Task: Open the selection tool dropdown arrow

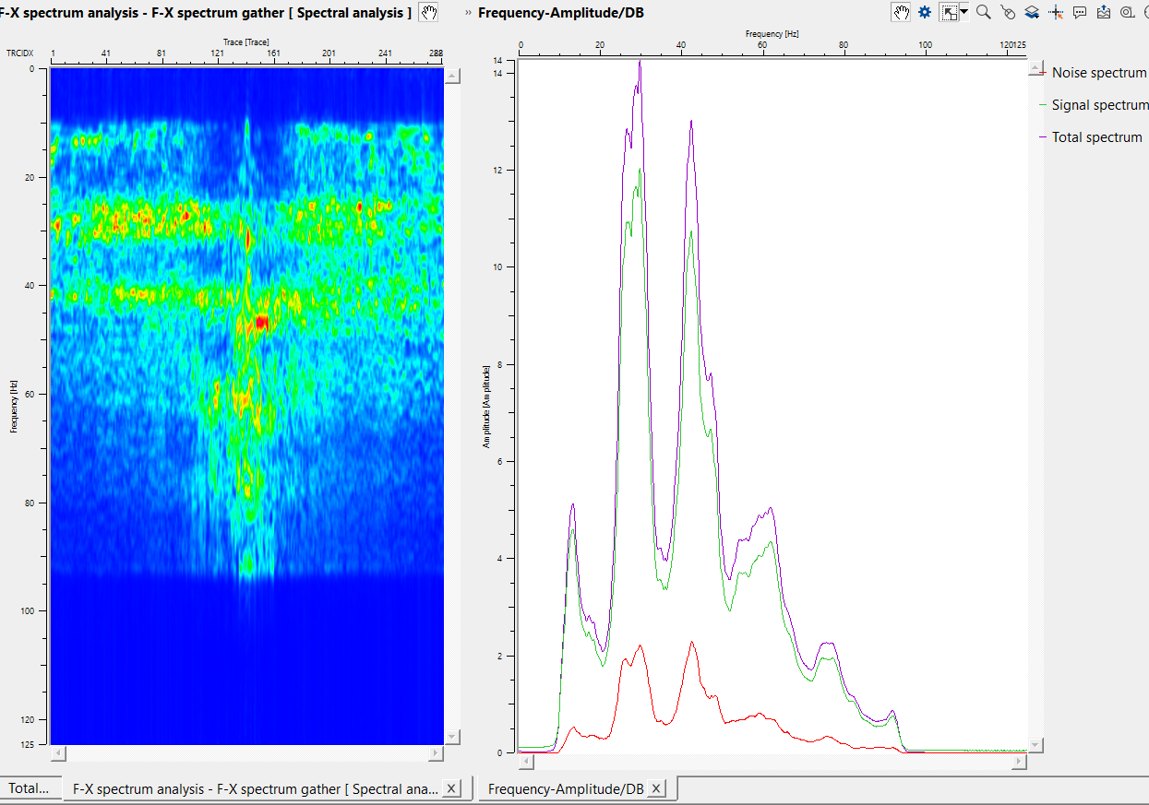Action: [x=963, y=12]
